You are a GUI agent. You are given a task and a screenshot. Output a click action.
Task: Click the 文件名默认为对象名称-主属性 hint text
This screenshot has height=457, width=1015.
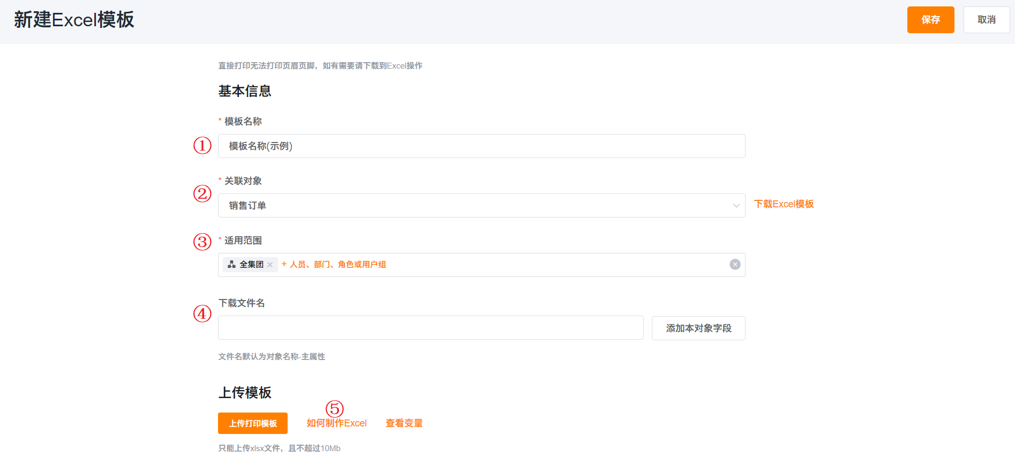pos(272,357)
